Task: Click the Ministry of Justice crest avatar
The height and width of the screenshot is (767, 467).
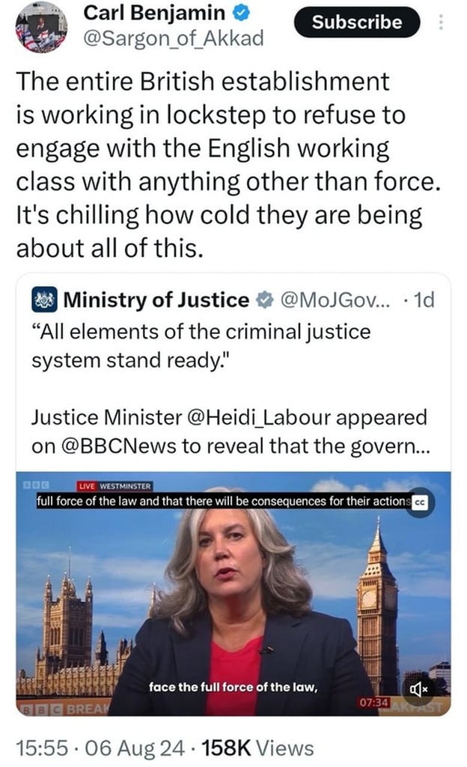Action: pos(44,300)
